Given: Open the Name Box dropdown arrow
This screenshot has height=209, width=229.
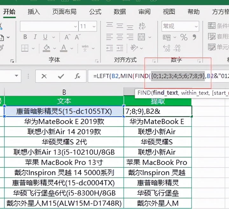Looking at the screenshot, I should [17, 76].
